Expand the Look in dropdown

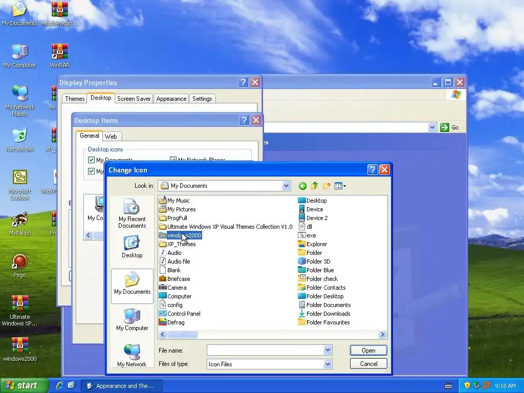tap(286, 186)
